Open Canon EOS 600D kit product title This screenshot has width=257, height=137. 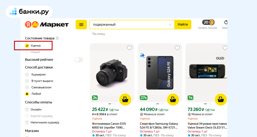coord(109,126)
